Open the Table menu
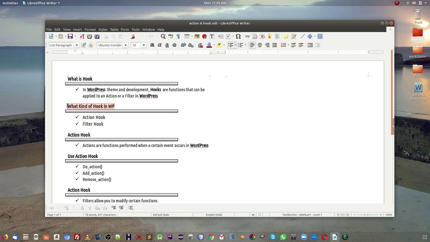This screenshot has width=430, height=242. tap(114, 30)
